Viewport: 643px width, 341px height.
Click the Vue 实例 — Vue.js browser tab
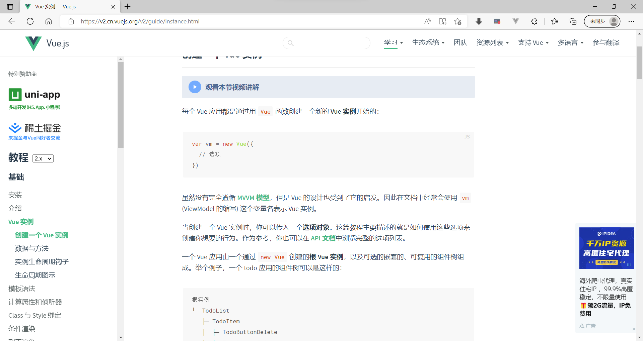click(x=64, y=7)
